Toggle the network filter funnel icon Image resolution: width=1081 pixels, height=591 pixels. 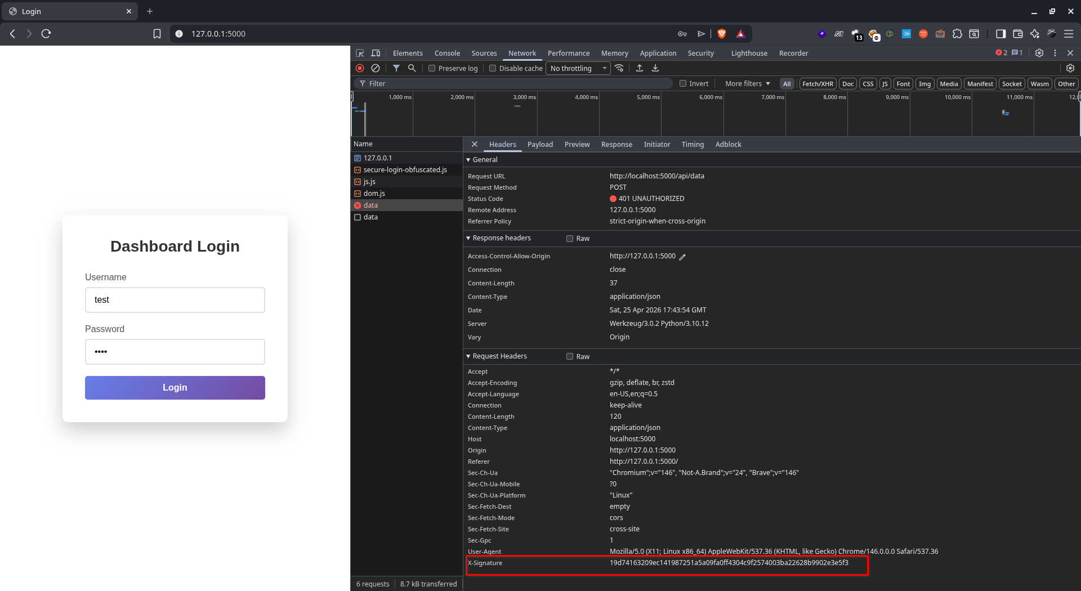(396, 68)
